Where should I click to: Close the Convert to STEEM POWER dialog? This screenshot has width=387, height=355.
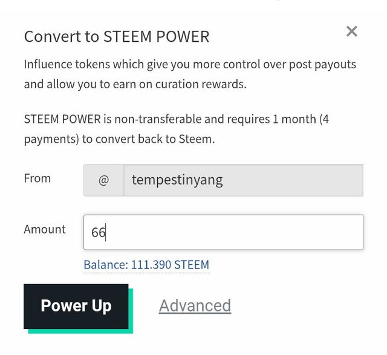352,31
